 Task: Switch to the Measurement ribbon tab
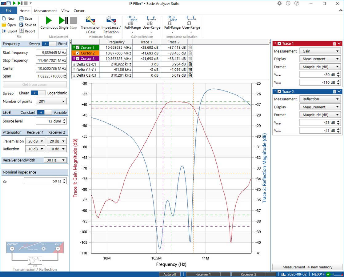(45, 10)
